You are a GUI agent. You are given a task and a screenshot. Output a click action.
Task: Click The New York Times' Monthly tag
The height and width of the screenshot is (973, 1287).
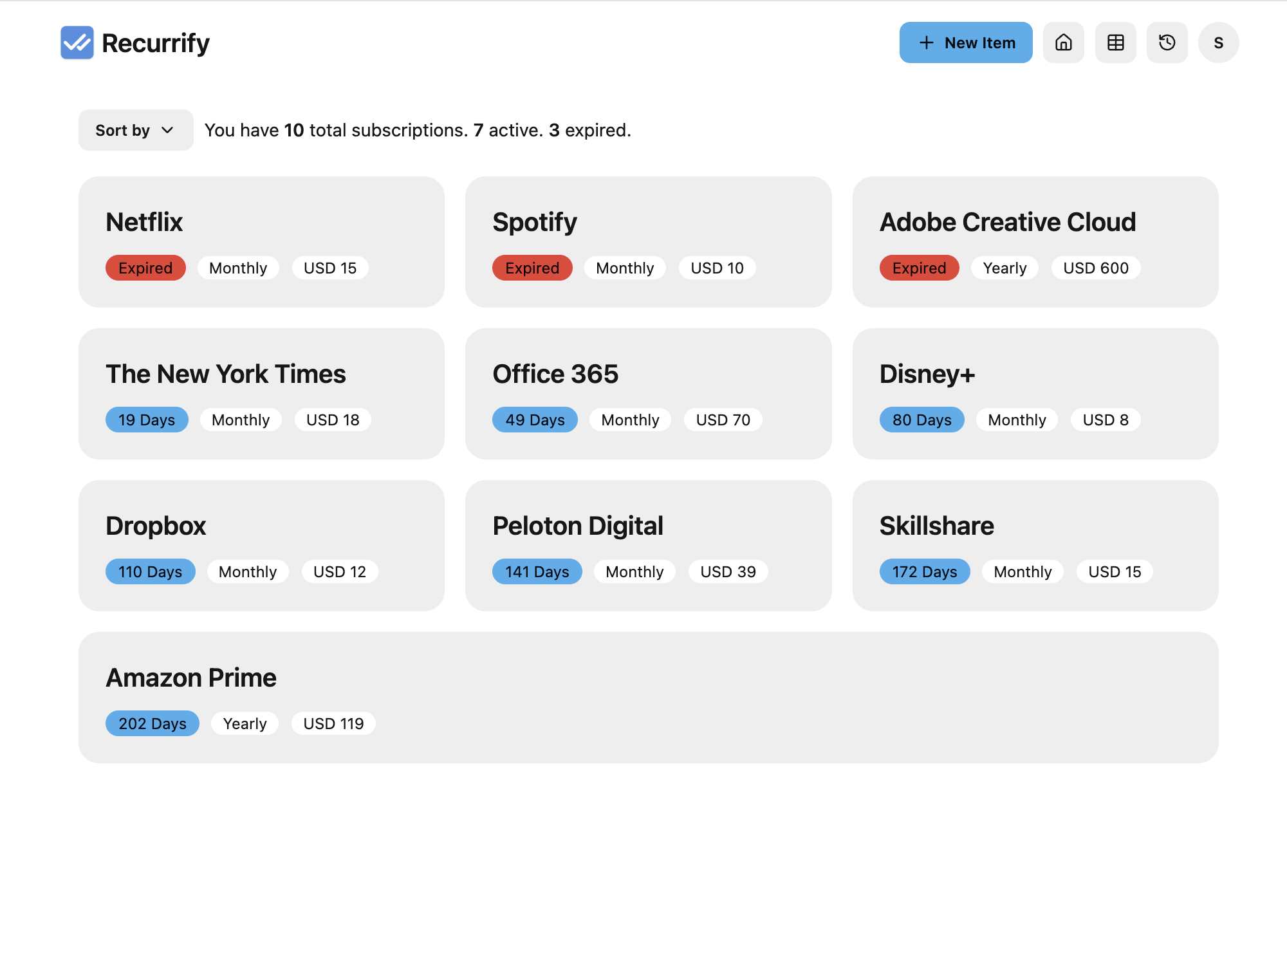pos(241,420)
